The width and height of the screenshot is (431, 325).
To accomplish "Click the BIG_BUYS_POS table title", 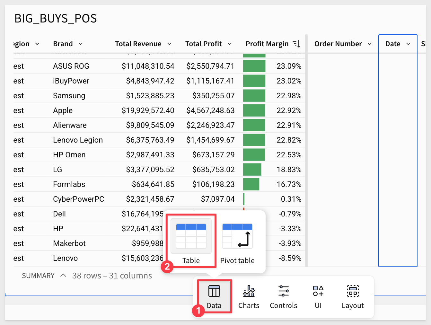I will (x=56, y=18).
